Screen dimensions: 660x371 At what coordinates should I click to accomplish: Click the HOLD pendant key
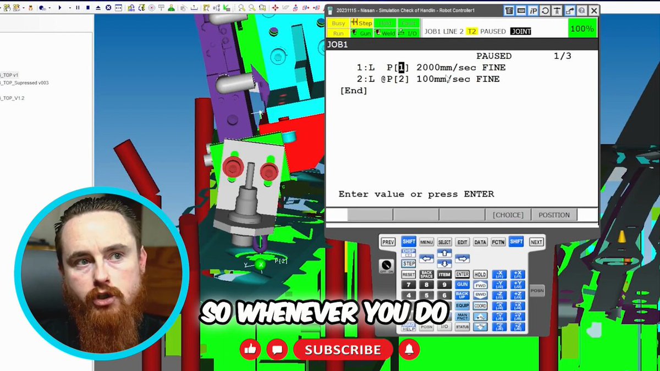tap(480, 274)
